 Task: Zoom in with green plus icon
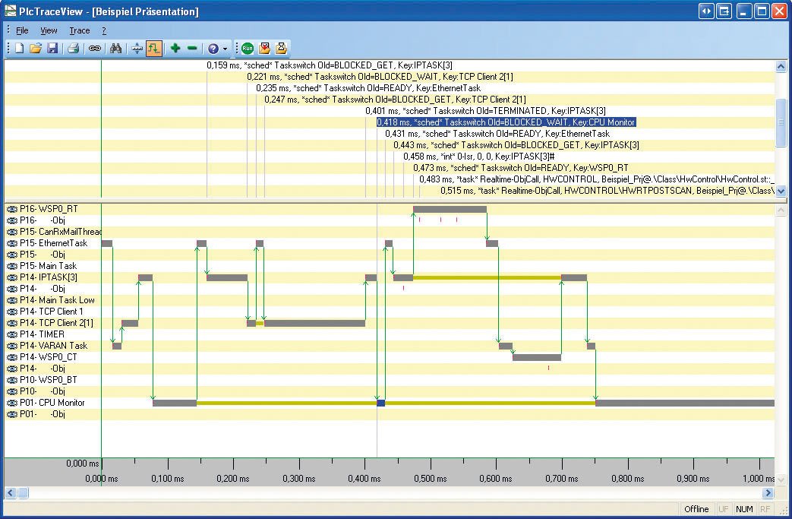click(x=175, y=49)
